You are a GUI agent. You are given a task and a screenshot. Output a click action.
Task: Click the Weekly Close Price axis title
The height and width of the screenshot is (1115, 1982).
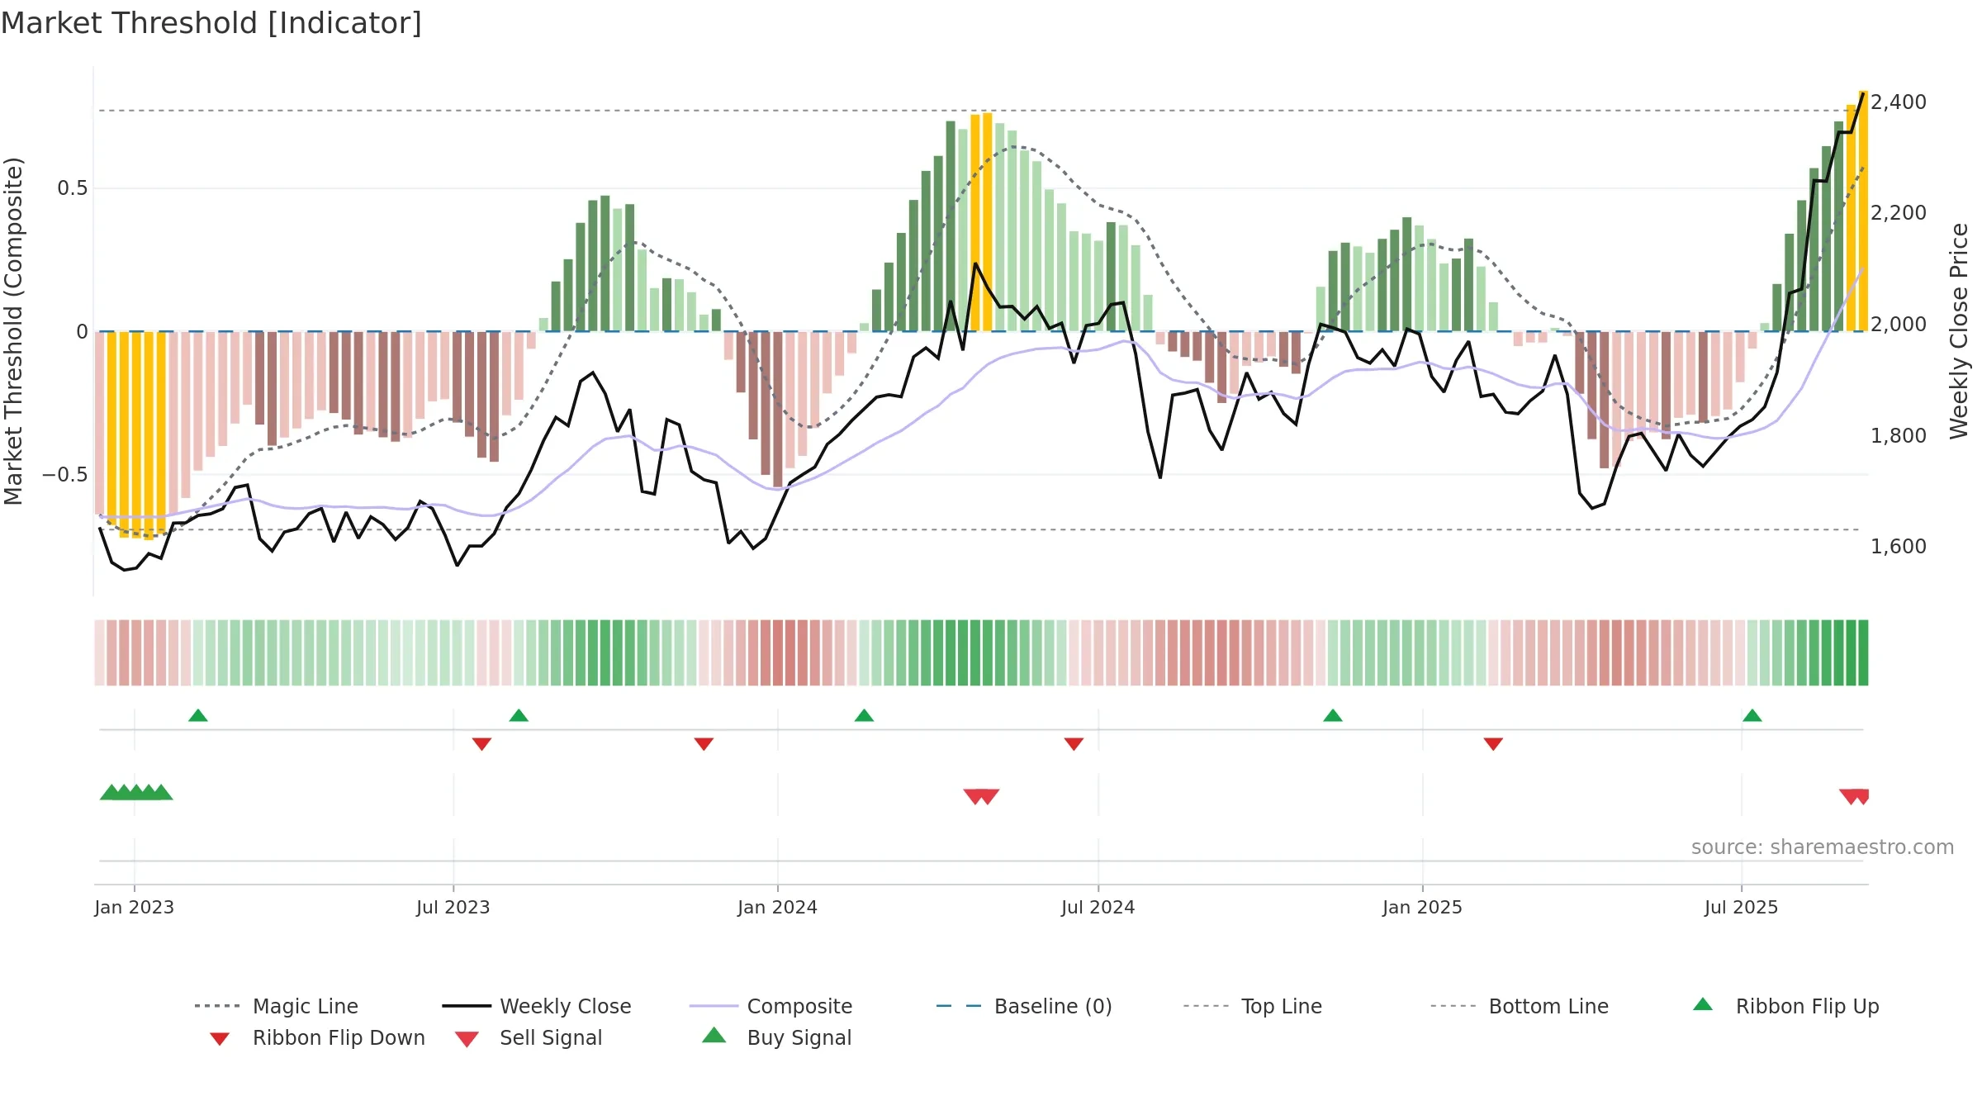[x=1959, y=331]
